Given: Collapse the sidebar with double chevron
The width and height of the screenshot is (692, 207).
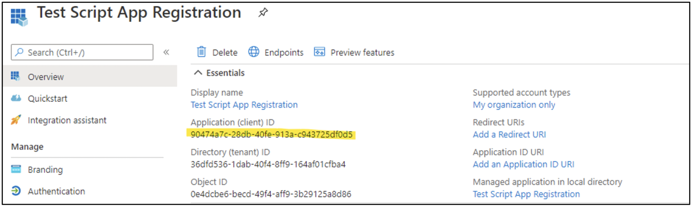Looking at the screenshot, I should click(x=166, y=52).
